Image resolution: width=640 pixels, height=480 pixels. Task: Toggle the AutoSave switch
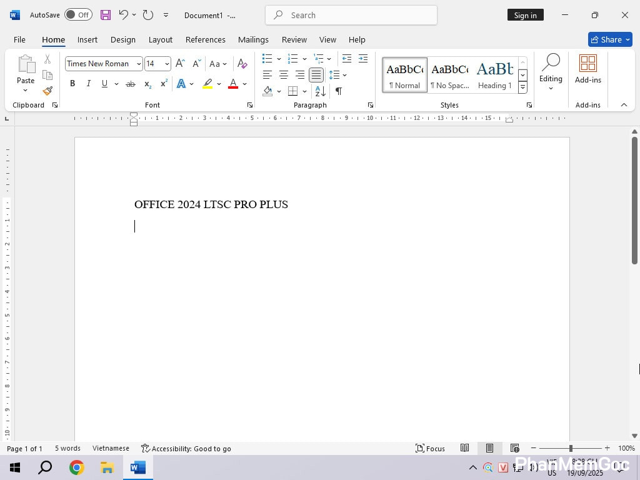click(78, 15)
